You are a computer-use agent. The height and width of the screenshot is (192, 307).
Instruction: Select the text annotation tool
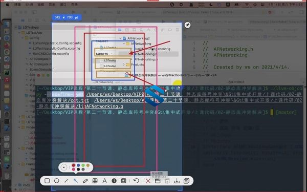[x=104, y=181]
